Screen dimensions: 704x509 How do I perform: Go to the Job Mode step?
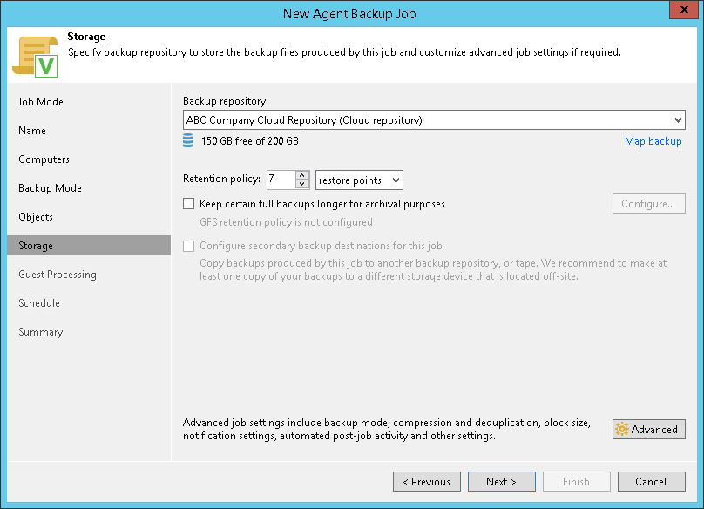click(x=41, y=102)
